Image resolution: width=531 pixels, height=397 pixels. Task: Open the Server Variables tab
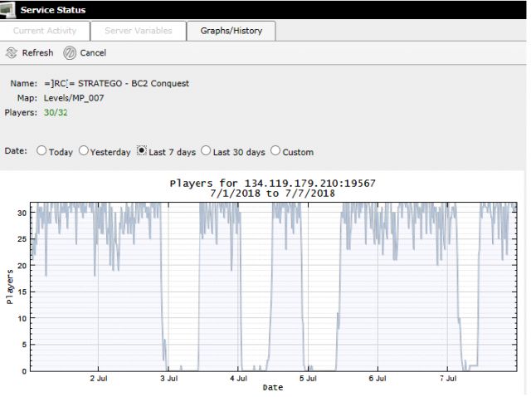pos(139,31)
